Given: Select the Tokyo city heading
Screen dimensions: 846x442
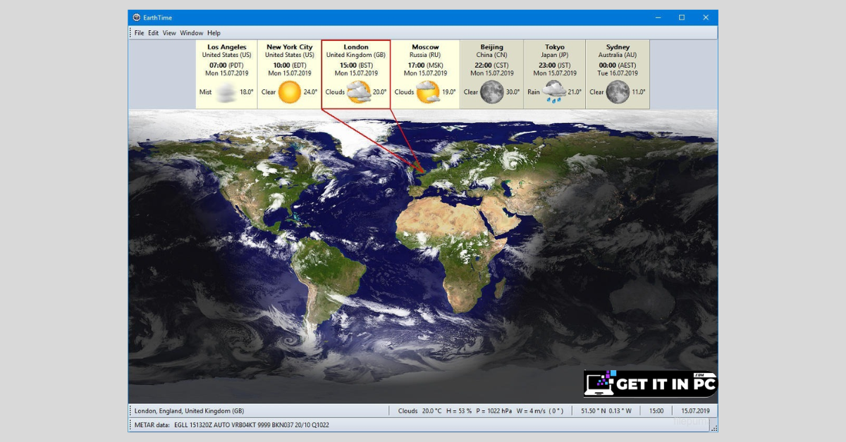Looking at the screenshot, I should point(554,47).
